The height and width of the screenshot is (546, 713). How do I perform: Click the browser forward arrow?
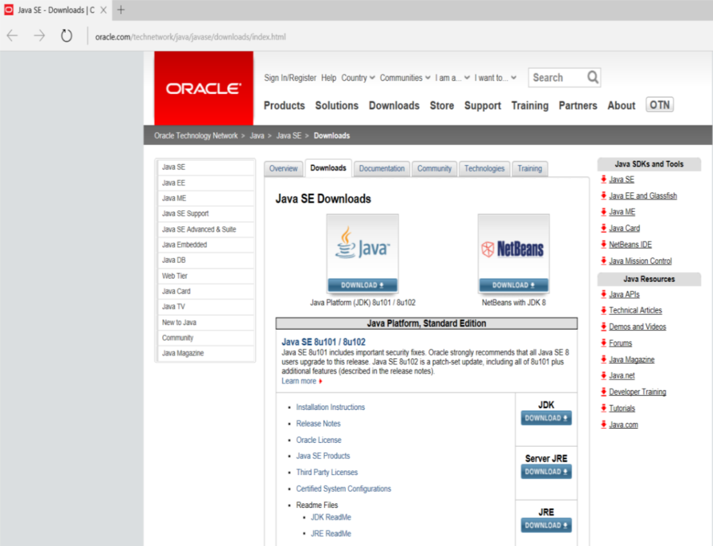click(x=39, y=35)
